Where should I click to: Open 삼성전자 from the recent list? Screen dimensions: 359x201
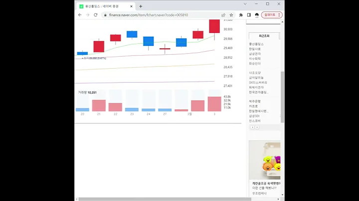pos(255,54)
